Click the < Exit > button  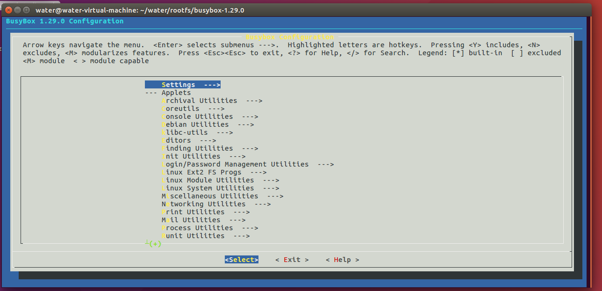point(292,260)
